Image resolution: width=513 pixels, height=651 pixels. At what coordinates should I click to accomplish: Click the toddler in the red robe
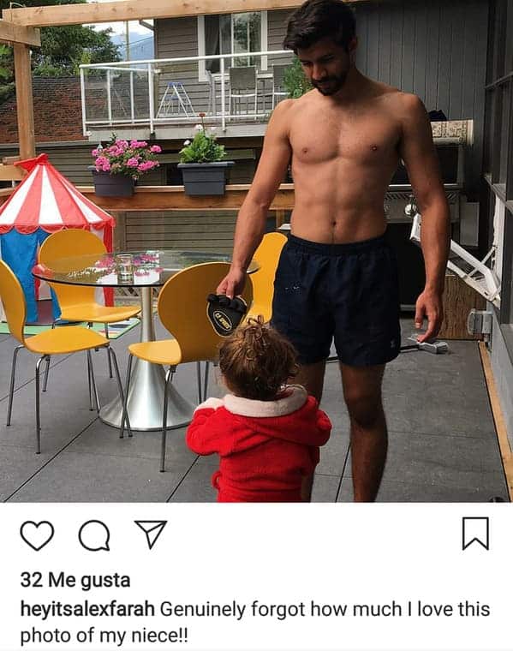[259, 415]
